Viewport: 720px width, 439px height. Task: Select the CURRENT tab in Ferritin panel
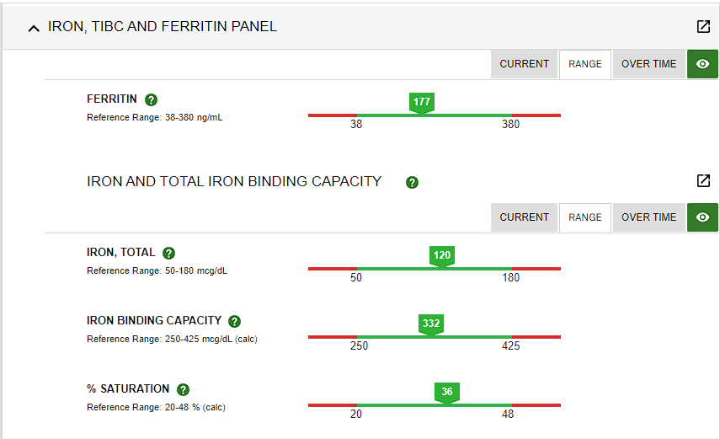(x=524, y=64)
